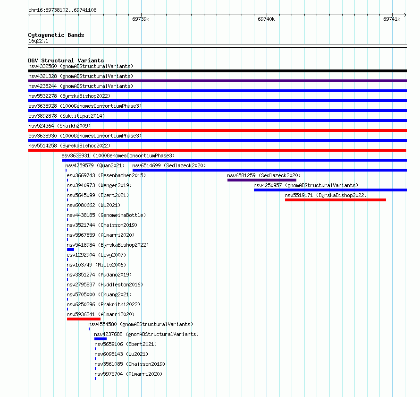Open esv1292904 Levy2007 label
Viewport: 420px width, 397px height.
[96, 255]
